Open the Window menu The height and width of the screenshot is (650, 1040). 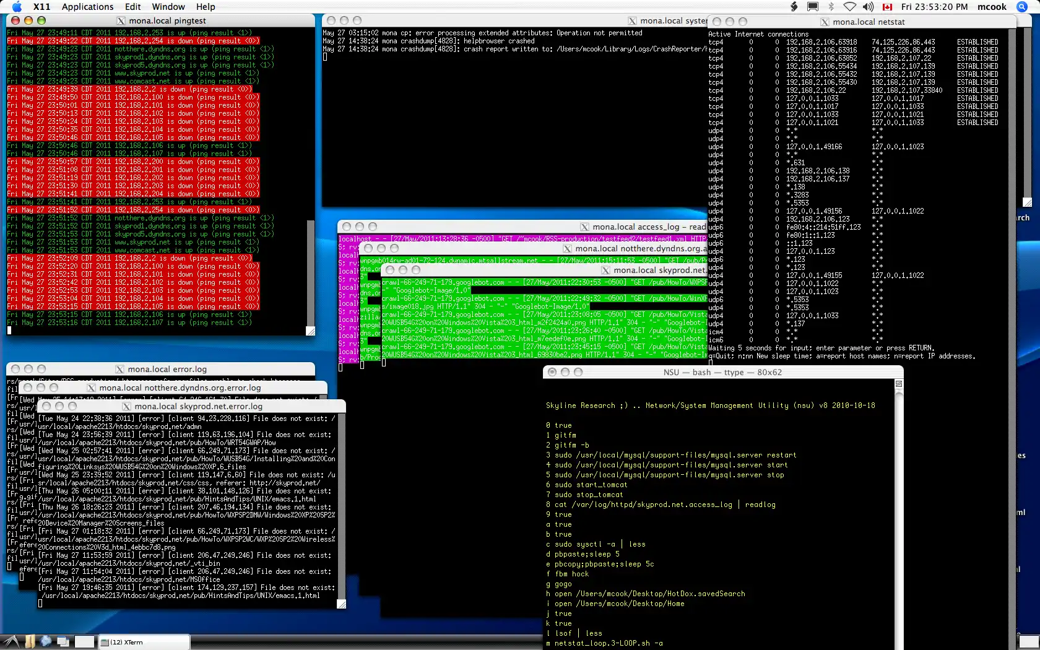click(168, 7)
